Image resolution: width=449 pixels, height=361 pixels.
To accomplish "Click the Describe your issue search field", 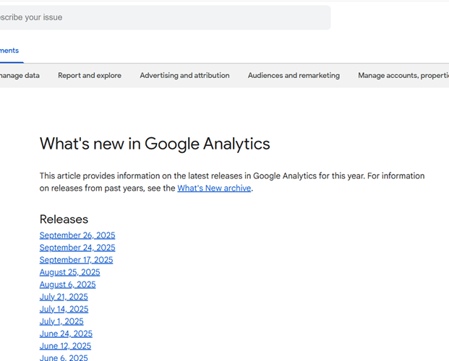I will pos(166,17).
